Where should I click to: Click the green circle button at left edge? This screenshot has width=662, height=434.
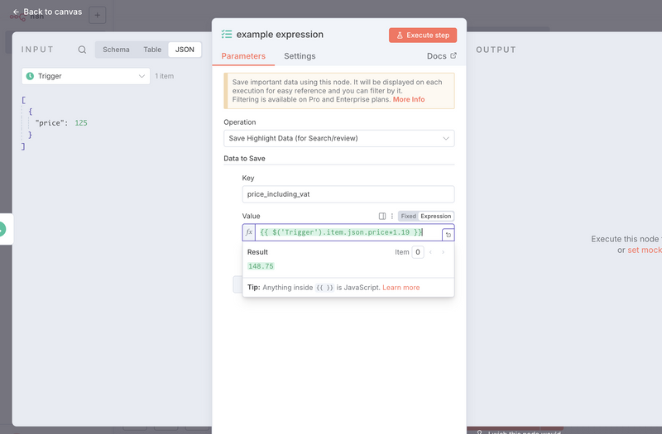click(x=2, y=230)
